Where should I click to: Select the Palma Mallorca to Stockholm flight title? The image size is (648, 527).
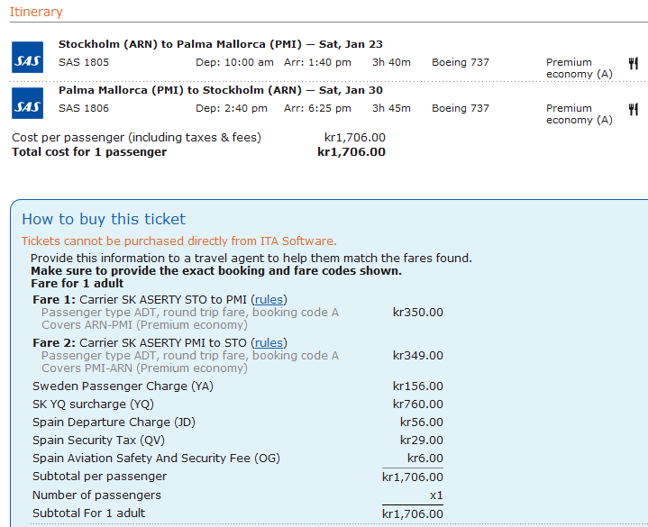pos(222,90)
